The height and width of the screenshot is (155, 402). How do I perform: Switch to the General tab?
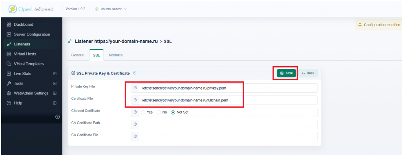click(78, 55)
